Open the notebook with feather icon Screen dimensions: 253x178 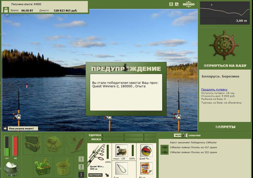[x=74, y=144]
